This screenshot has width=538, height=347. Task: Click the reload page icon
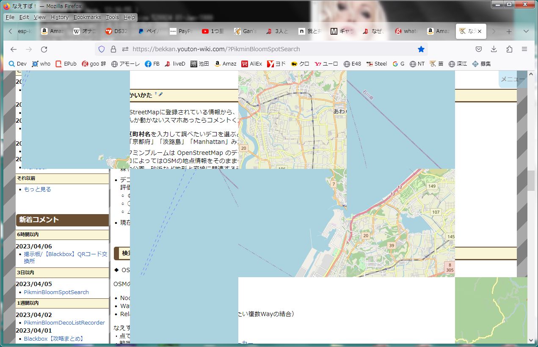coord(44,49)
